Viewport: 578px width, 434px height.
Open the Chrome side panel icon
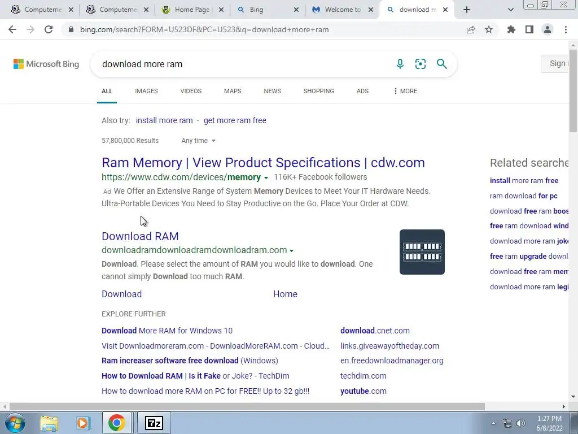tap(529, 29)
